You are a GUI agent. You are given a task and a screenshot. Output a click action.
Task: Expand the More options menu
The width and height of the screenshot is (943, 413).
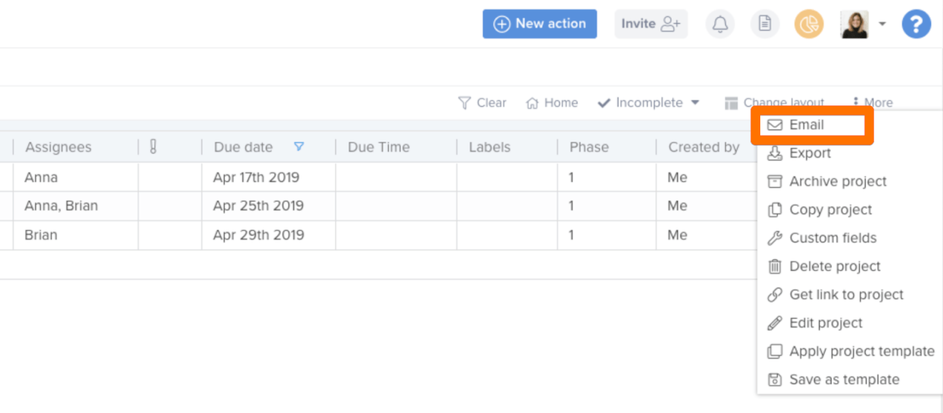click(x=873, y=102)
